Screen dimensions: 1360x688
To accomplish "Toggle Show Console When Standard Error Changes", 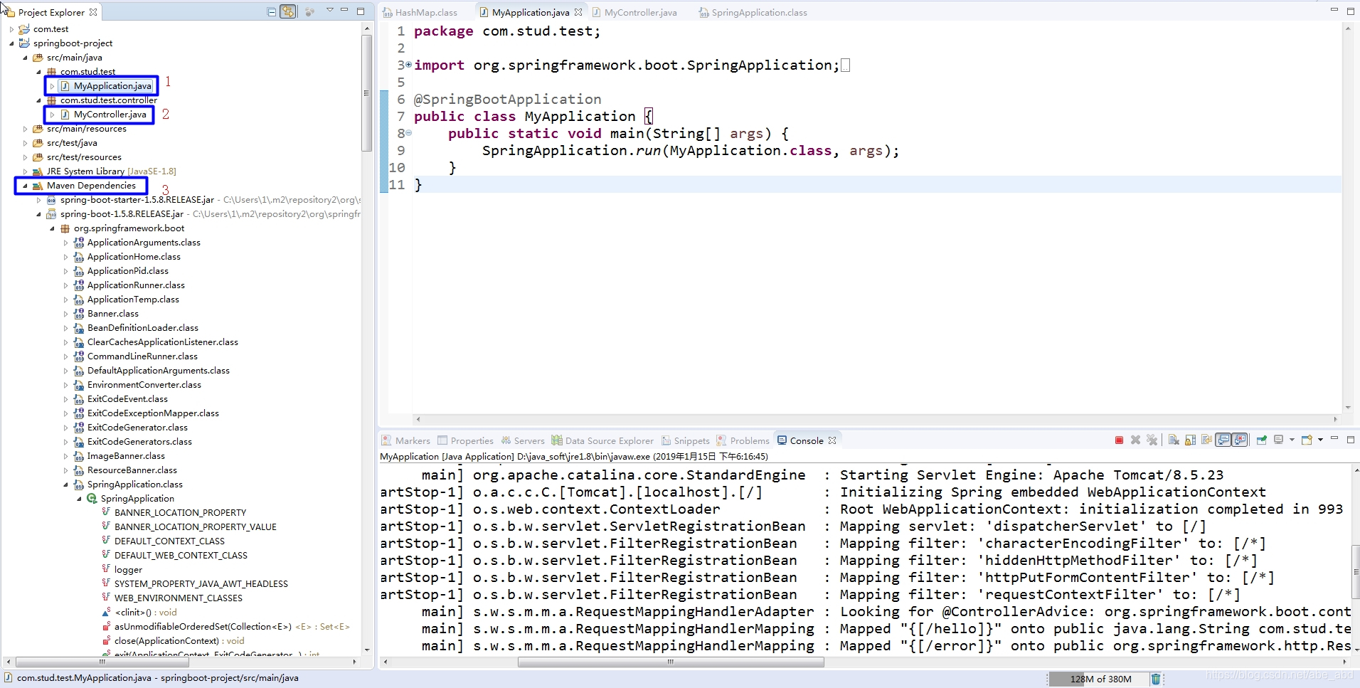I will click(1240, 440).
